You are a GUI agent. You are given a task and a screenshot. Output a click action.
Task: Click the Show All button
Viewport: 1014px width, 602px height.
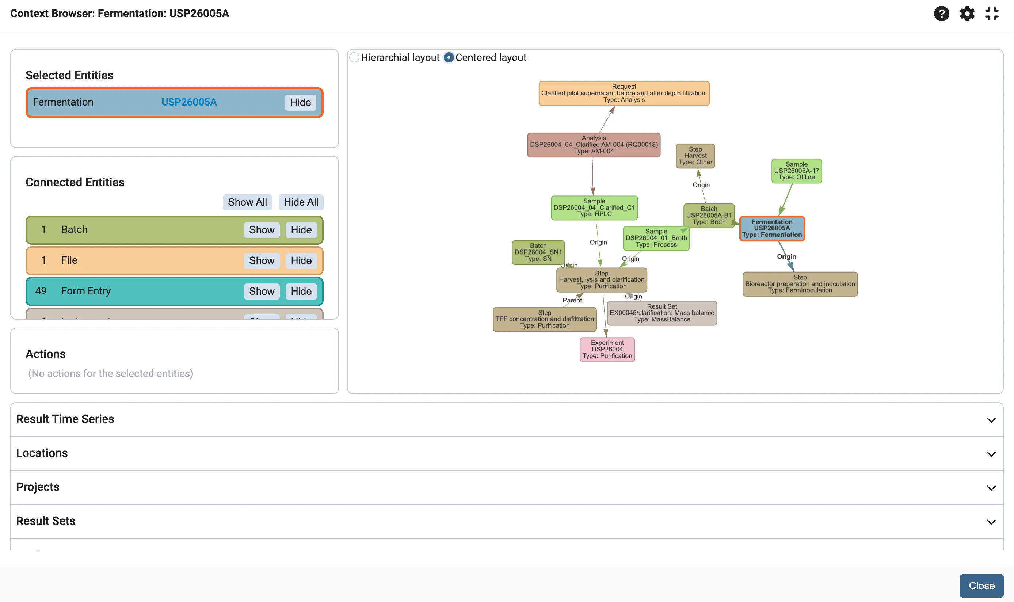[x=247, y=202]
